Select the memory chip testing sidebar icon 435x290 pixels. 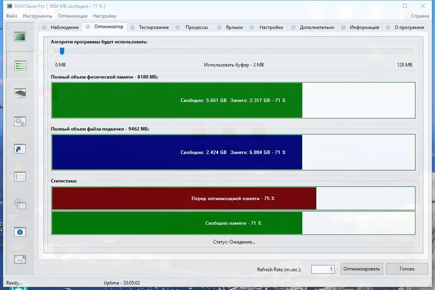pyautogui.click(x=20, y=93)
